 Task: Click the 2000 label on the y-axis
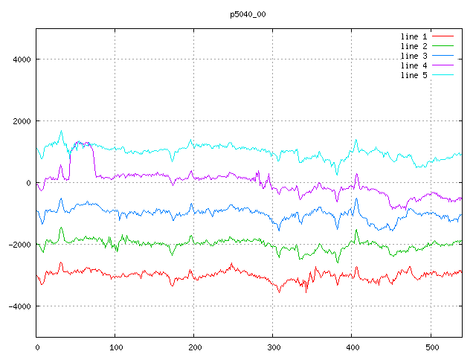[x=20, y=121]
